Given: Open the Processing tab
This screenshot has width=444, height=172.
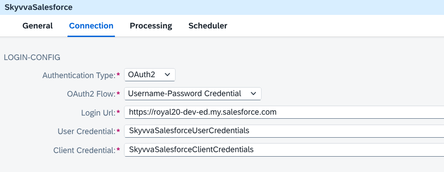Looking at the screenshot, I should point(151,26).
